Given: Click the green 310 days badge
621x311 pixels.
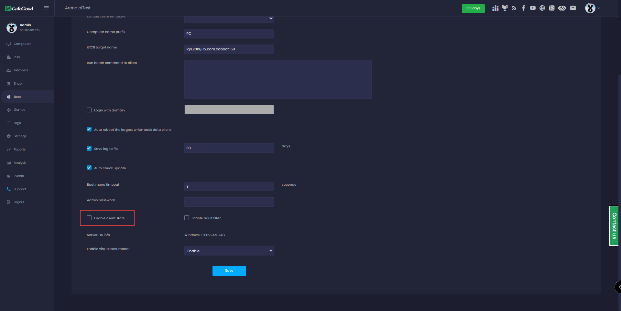Looking at the screenshot, I should tap(473, 8).
